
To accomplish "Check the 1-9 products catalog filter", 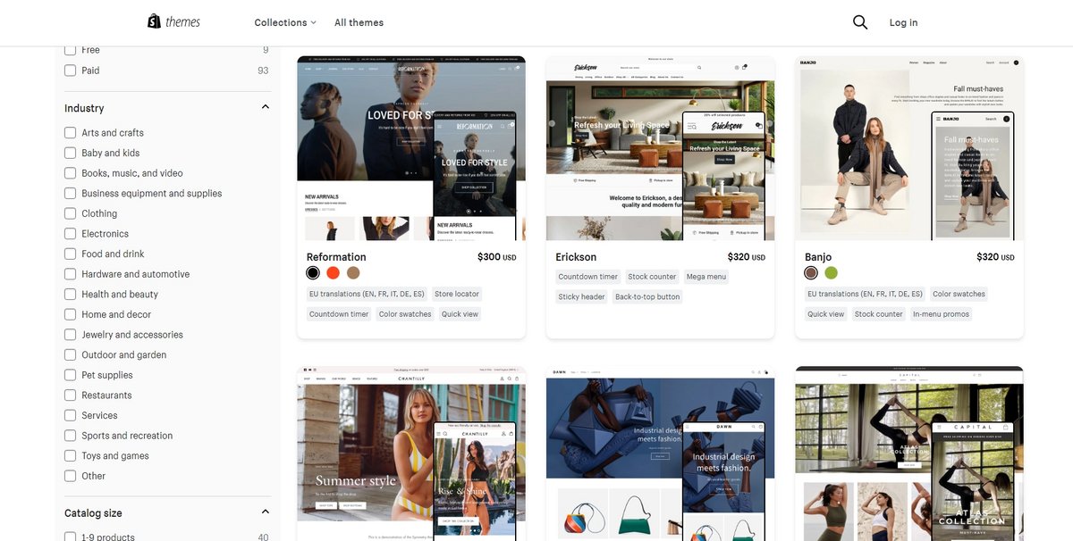I will coord(70,537).
